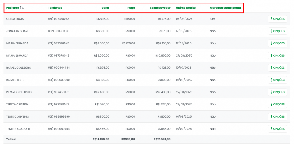Sort by Saldo devedor column header

(x=160, y=8)
